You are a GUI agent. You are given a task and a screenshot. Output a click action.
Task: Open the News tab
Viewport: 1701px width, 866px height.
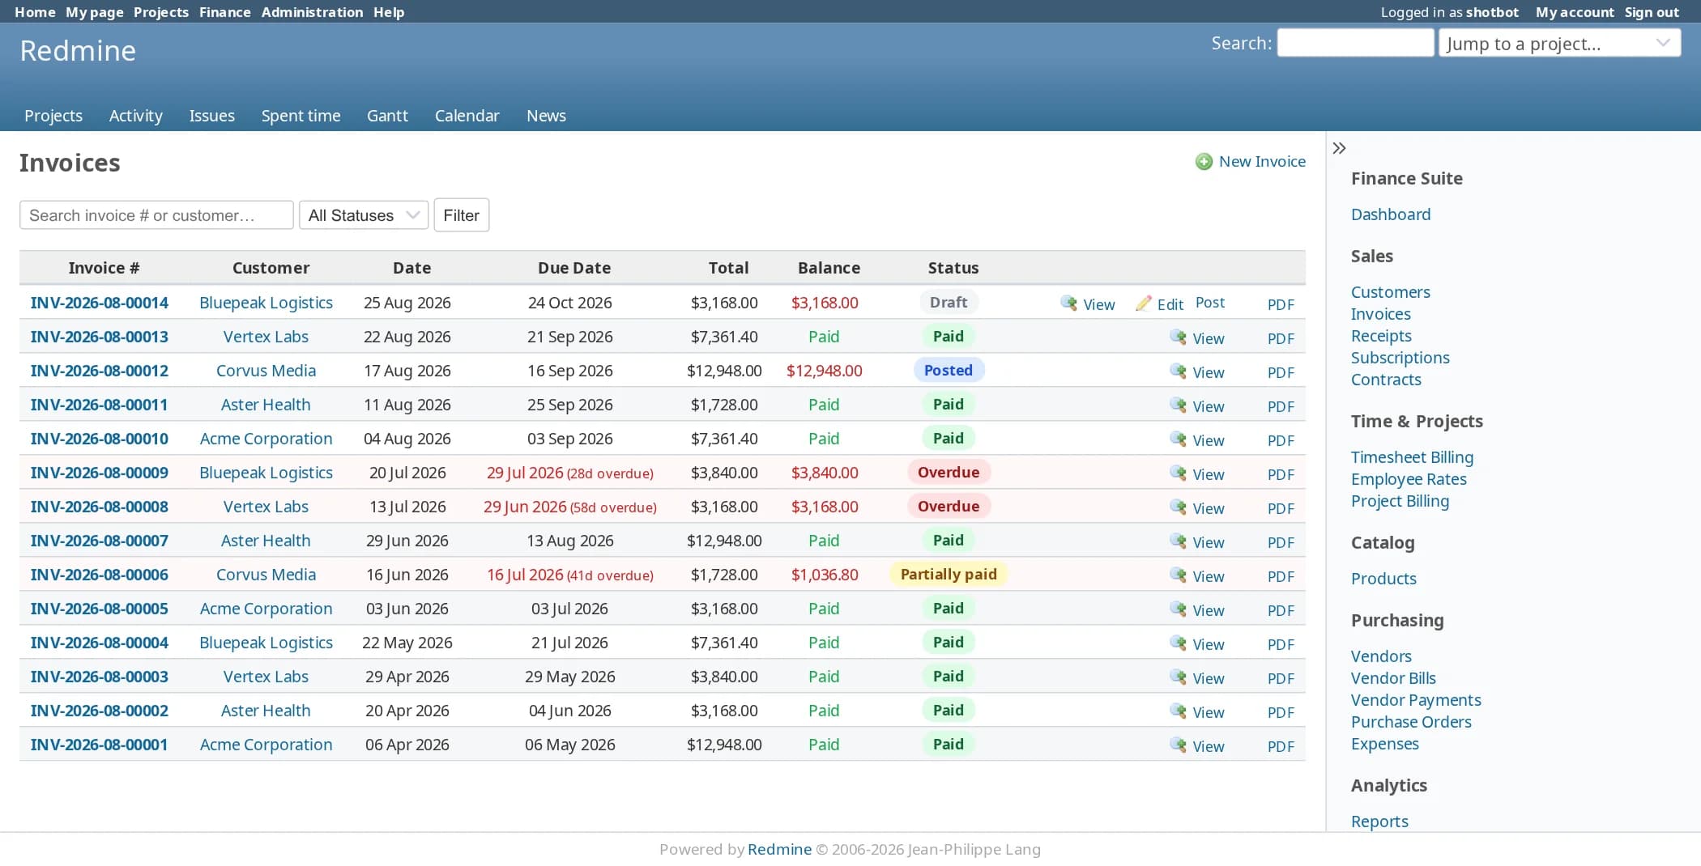pos(546,116)
